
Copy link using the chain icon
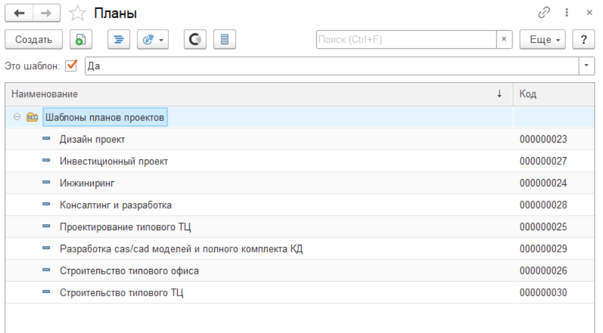tap(544, 12)
